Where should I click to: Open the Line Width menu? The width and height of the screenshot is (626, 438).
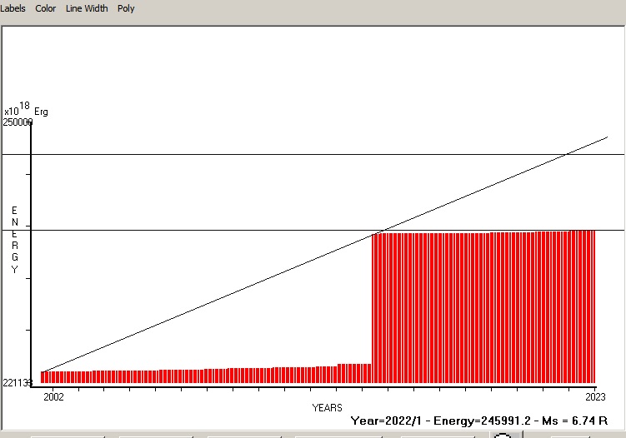pyautogui.click(x=87, y=8)
